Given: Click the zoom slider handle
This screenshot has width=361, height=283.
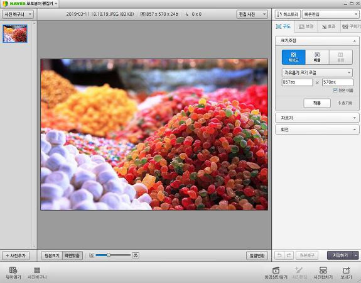Looking at the screenshot, I should coord(109,255).
